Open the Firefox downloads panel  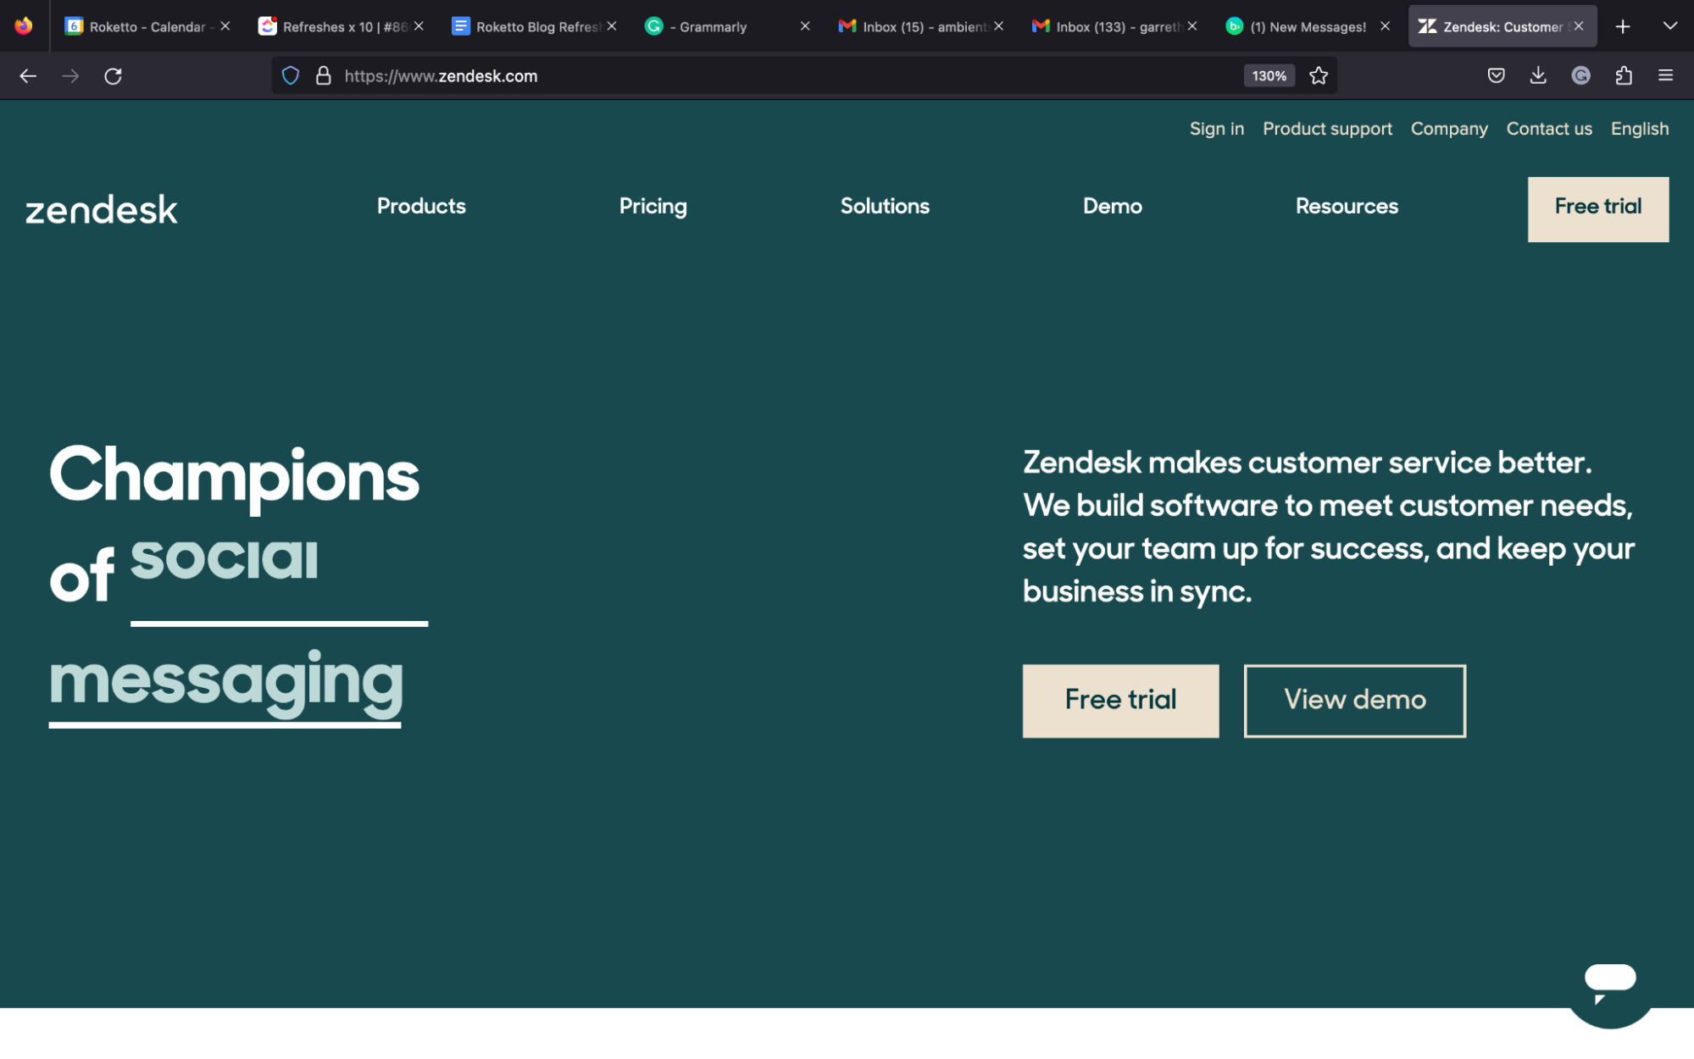1538,75
